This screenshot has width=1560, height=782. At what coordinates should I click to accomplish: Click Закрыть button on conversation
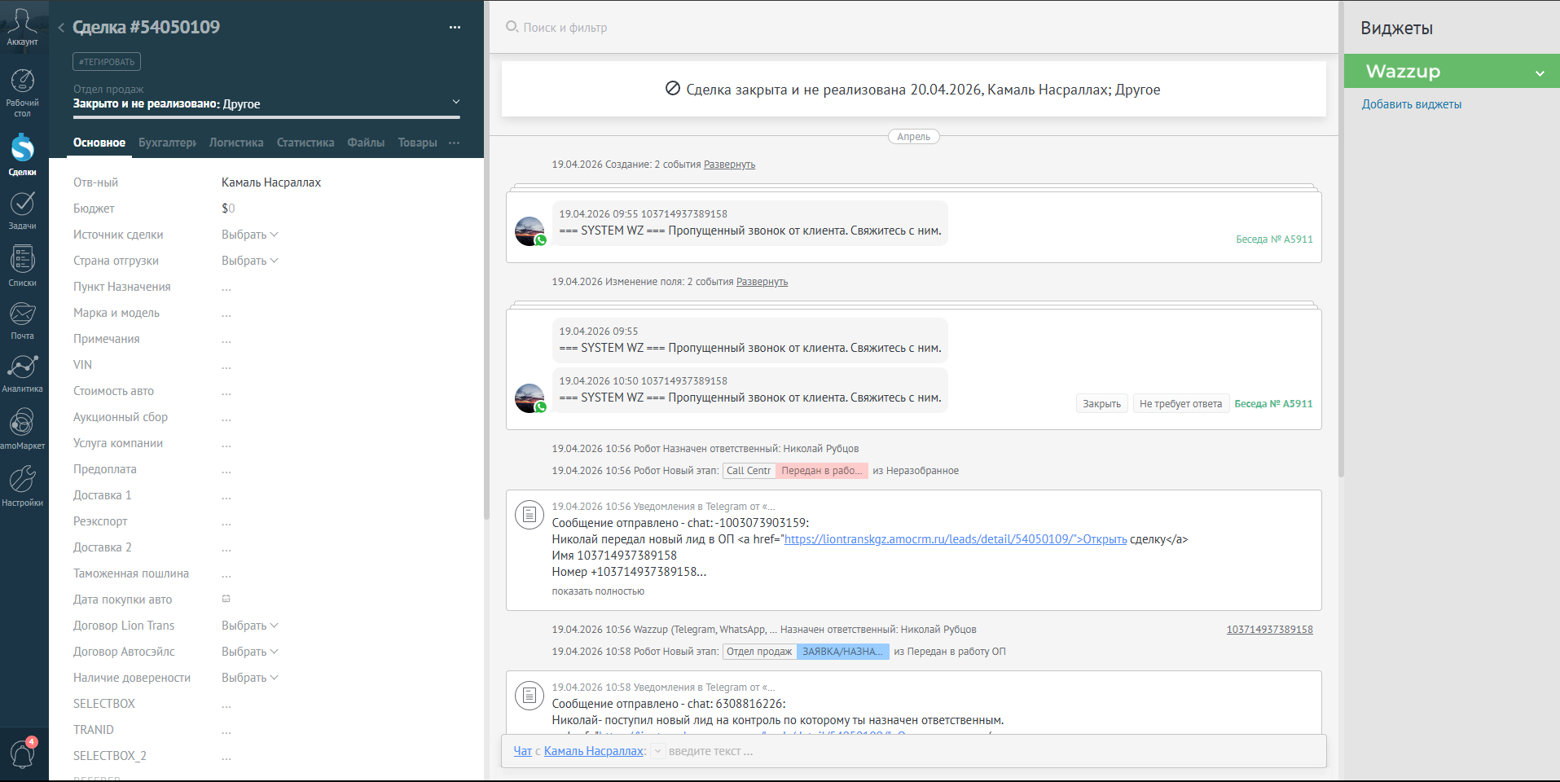(x=1101, y=404)
